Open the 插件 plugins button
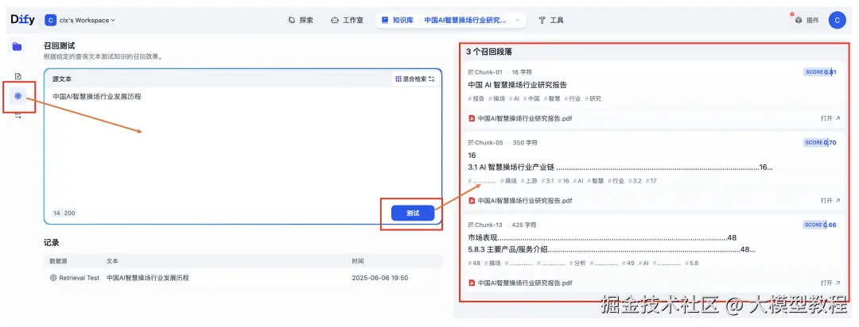The width and height of the screenshot is (859, 327). click(807, 20)
